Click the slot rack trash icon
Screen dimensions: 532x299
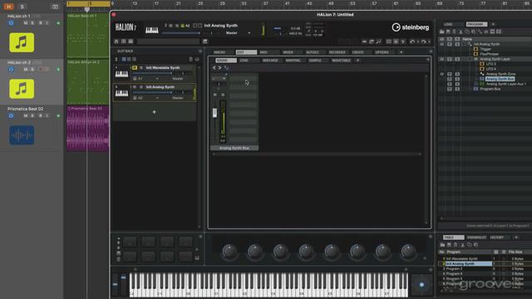[190, 59]
